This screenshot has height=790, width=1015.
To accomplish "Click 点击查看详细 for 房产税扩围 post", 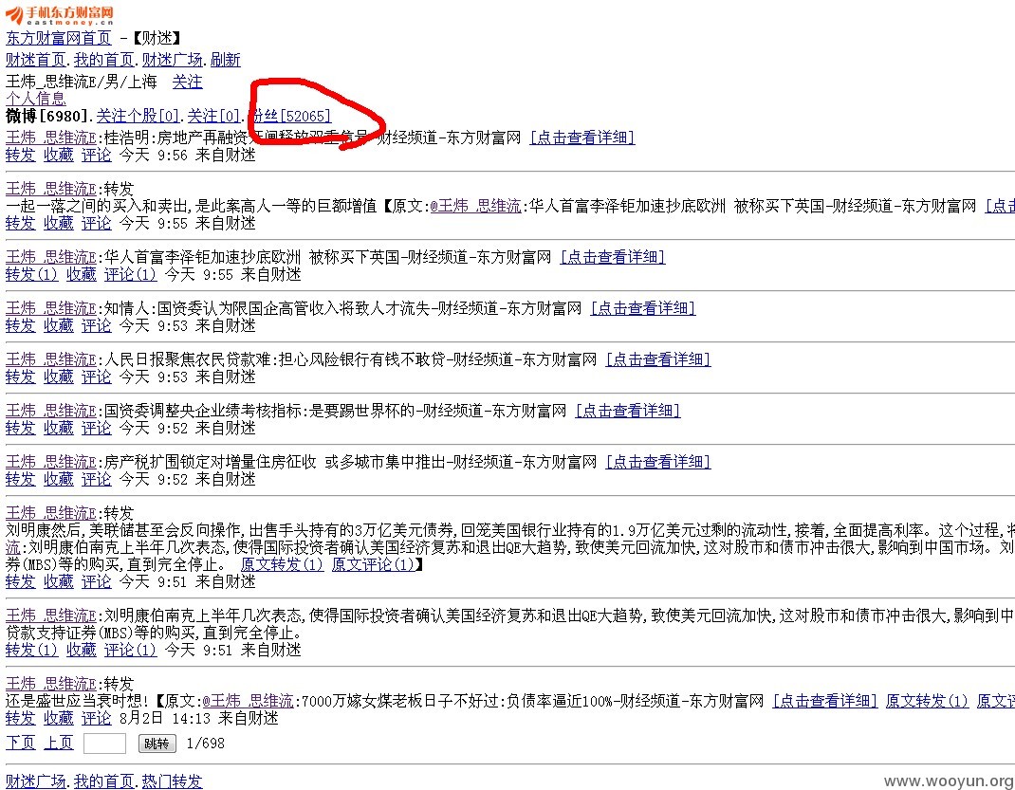I will (658, 461).
